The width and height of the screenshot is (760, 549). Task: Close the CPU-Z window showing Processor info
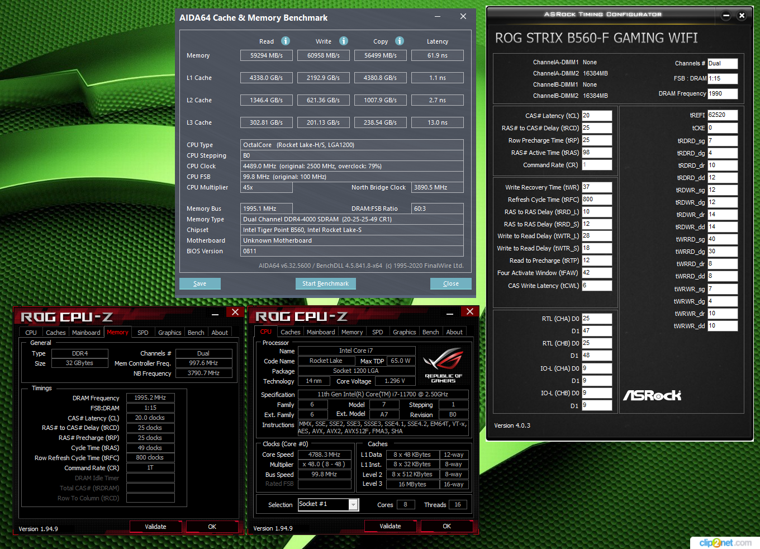[x=470, y=312]
